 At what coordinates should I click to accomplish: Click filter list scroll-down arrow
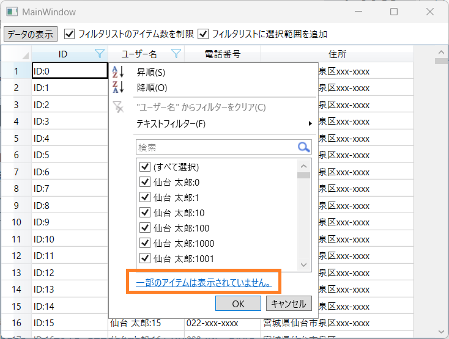(303, 265)
